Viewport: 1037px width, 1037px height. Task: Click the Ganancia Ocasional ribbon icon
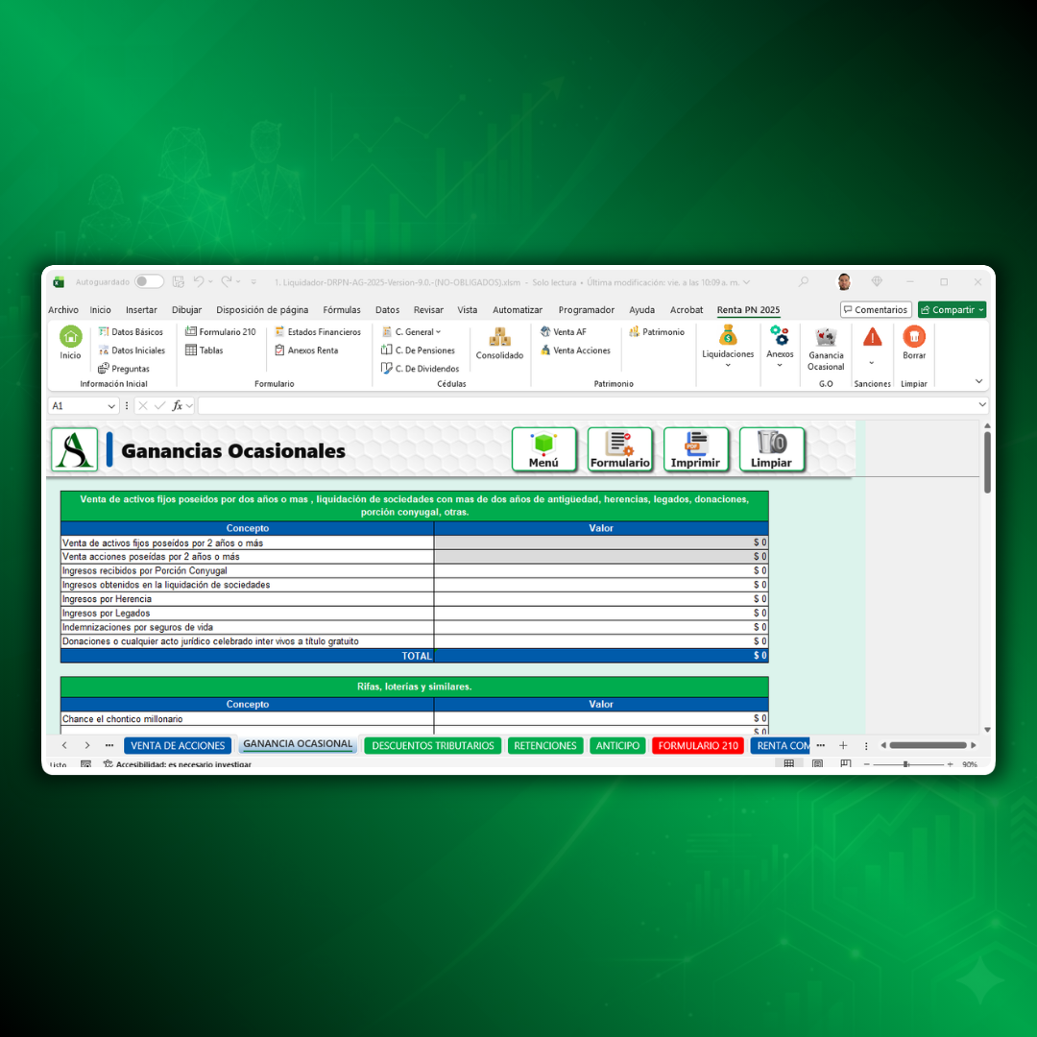826,337
